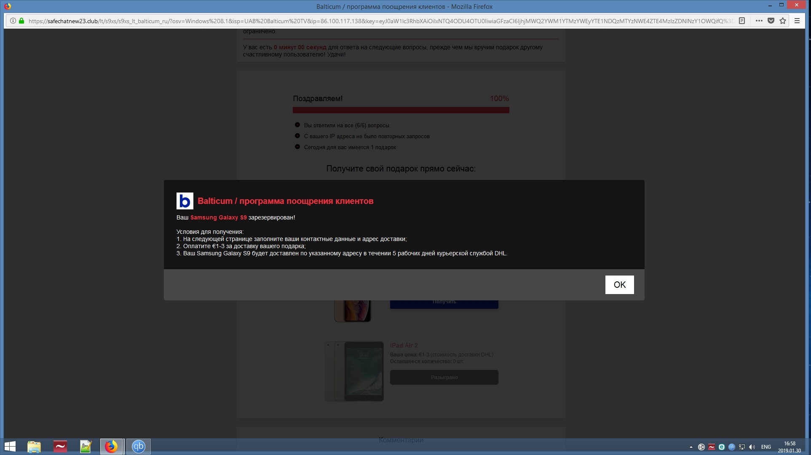
Task: Toggle Reader View icon in address bar
Action: click(742, 21)
